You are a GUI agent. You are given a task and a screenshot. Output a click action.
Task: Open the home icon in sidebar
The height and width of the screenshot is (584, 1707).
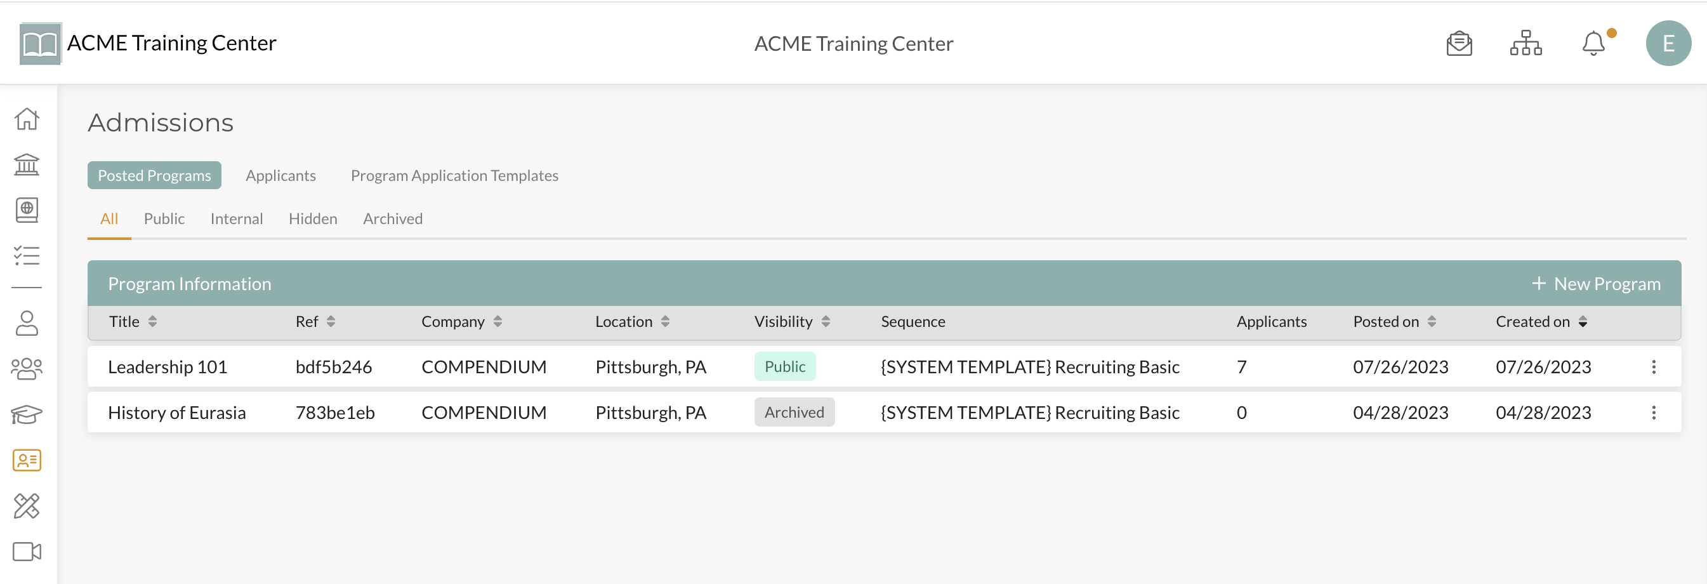(x=27, y=119)
